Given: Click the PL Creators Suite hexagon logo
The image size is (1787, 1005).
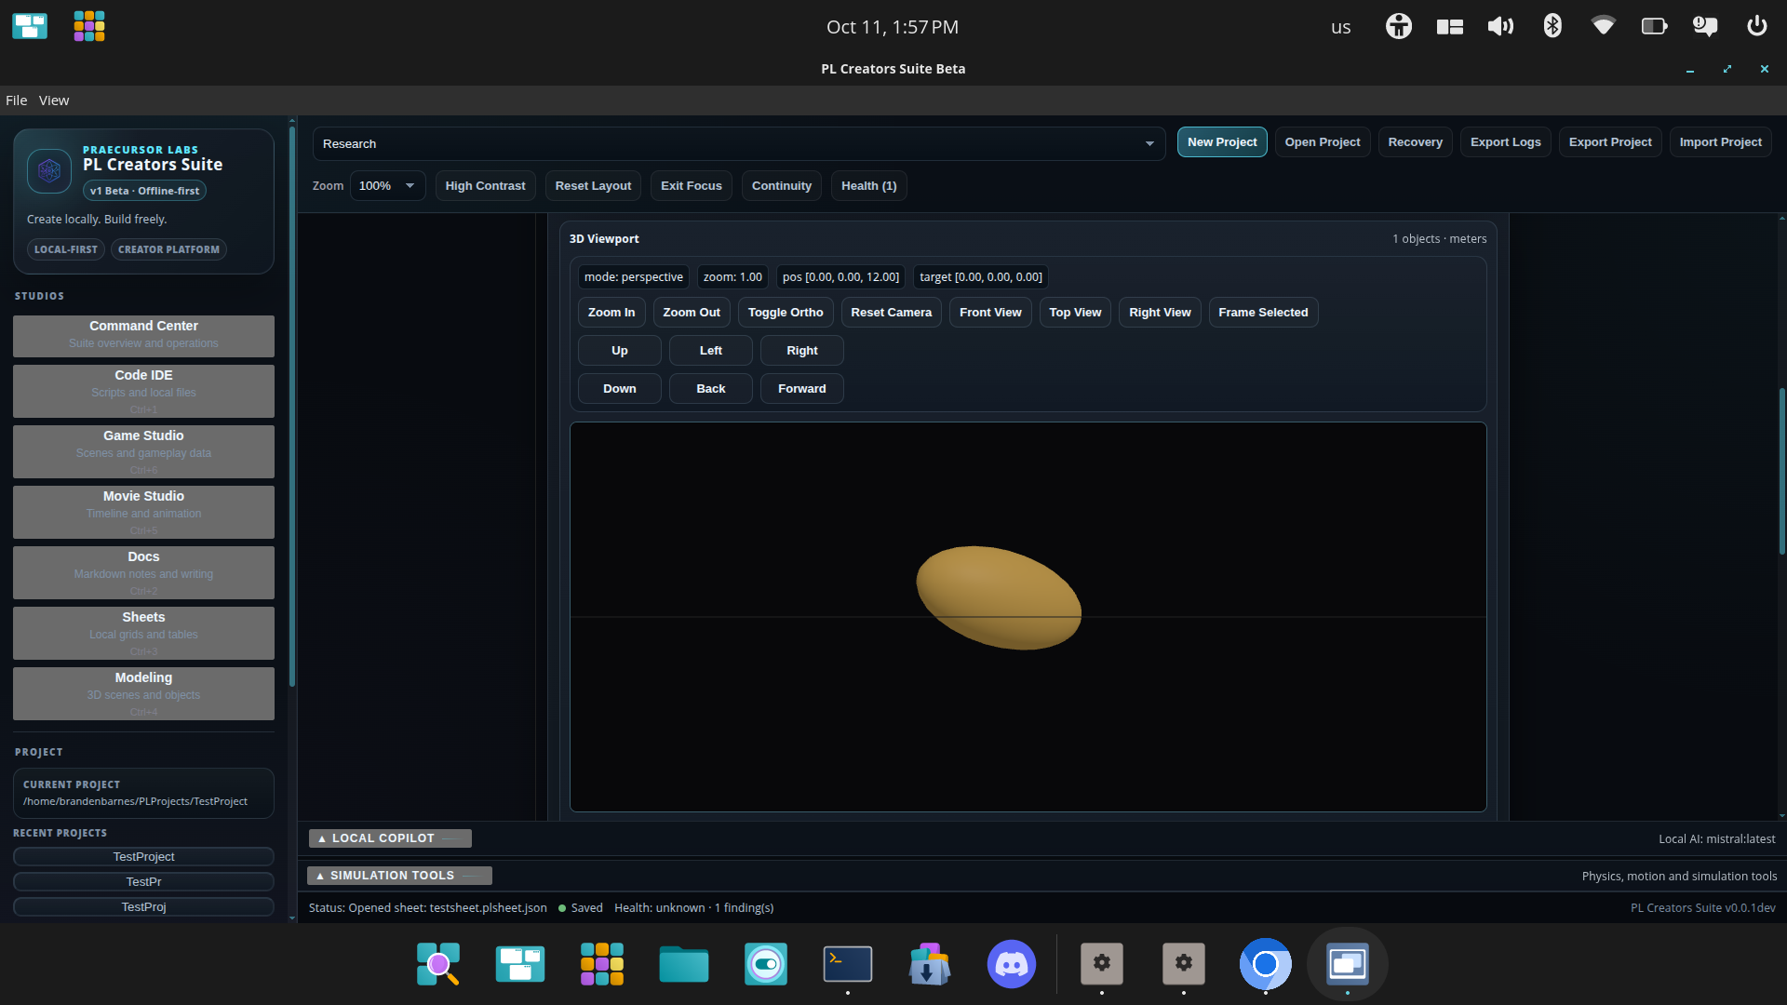Looking at the screenshot, I should point(49,171).
